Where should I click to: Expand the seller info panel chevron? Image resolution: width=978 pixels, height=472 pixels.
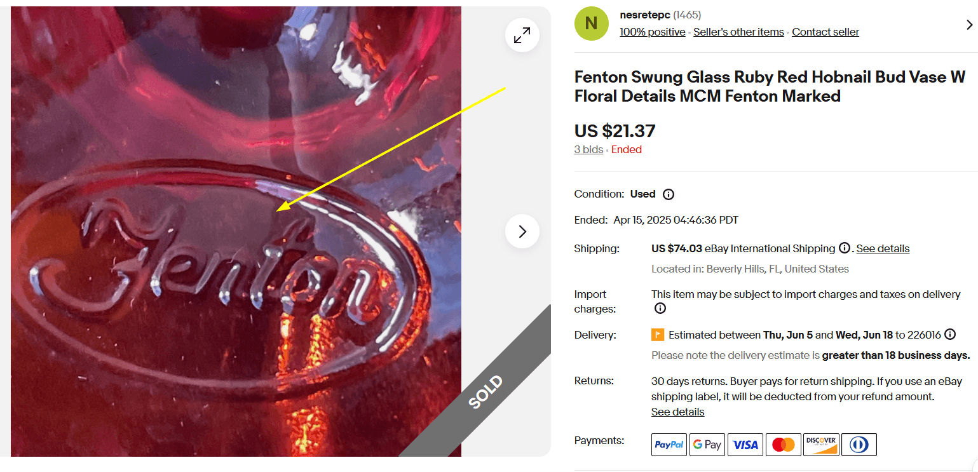click(x=968, y=24)
